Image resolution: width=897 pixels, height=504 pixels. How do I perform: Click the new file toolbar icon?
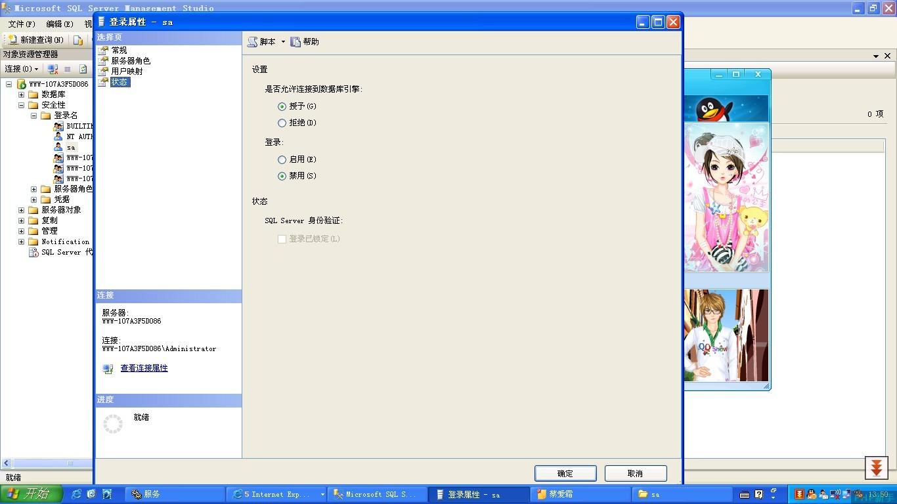[x=77, y=40]
